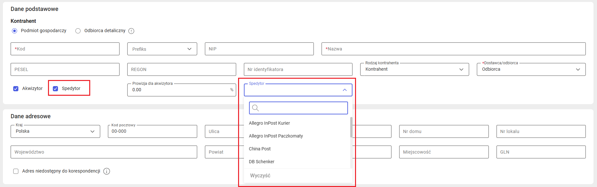597x187 pixels.
Task: Uncheck the Akwizytor checkbox
Action: (16, 89)
